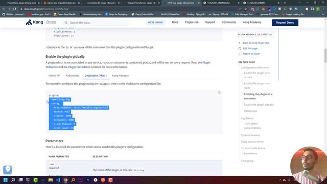Open the GitHub bookmark in bookmarks bar

tap(13, 14)
